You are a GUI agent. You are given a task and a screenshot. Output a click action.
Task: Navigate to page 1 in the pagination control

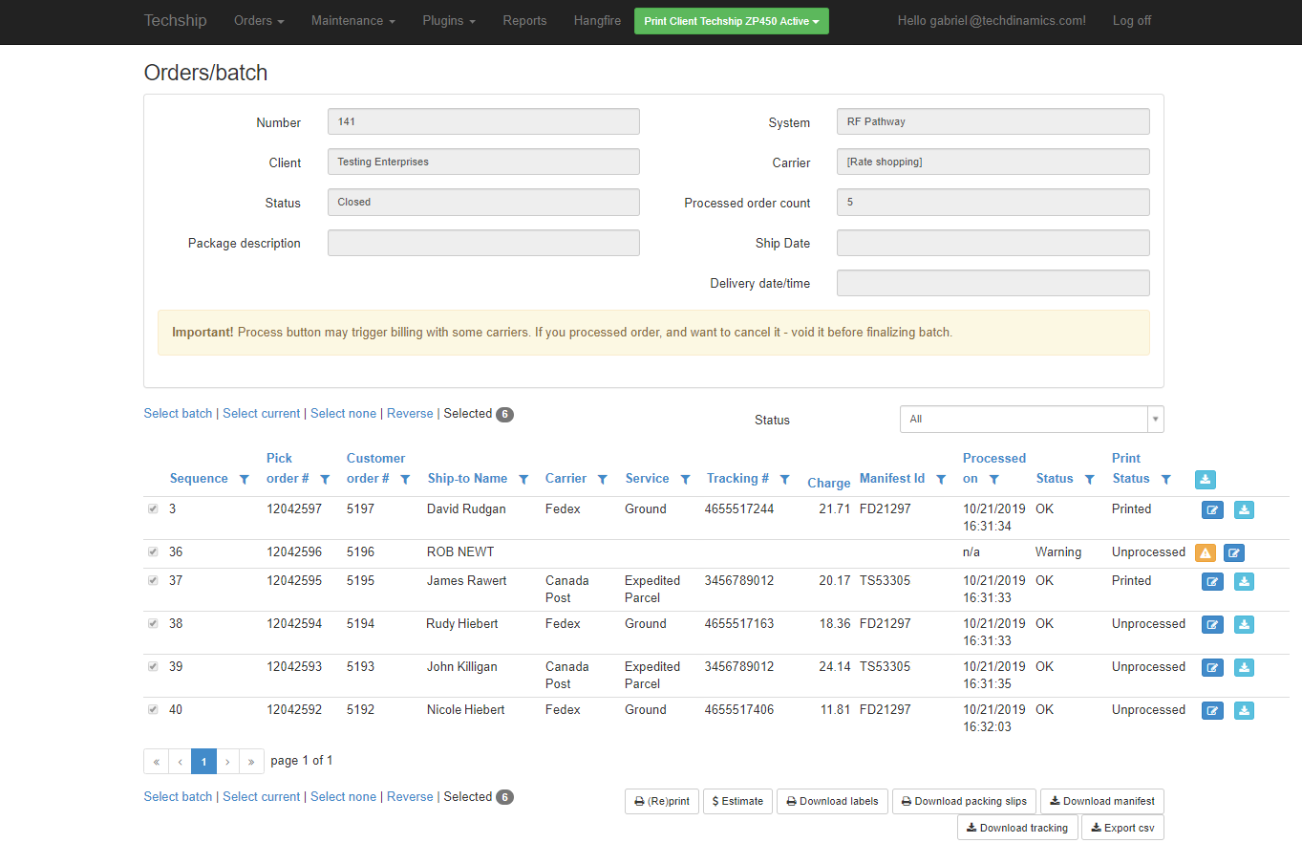click(x=203, y=761)
